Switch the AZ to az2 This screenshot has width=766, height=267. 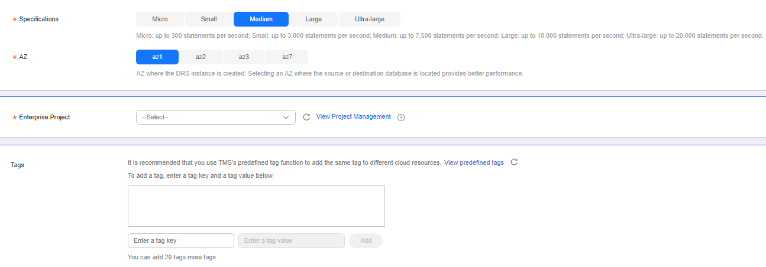coord(201,57)
